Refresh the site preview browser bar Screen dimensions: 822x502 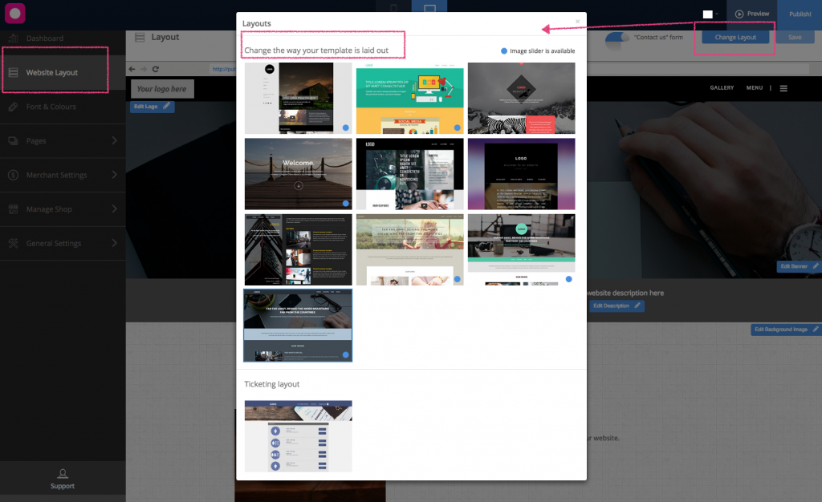pyautogui.click(x=155, y=70)
